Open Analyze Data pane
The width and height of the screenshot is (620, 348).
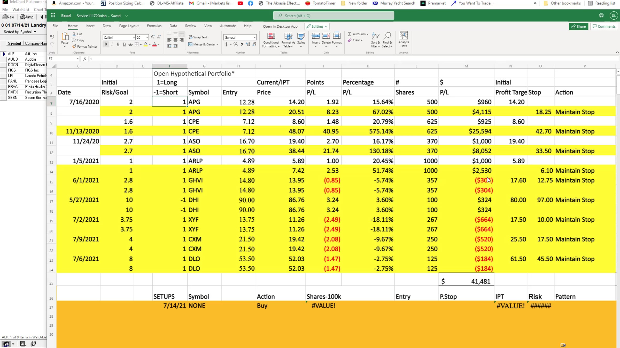(404, 39)
